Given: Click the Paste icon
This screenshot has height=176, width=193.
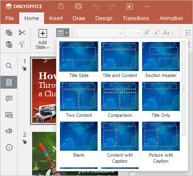Looking at the screenshot, I should 9,45.
